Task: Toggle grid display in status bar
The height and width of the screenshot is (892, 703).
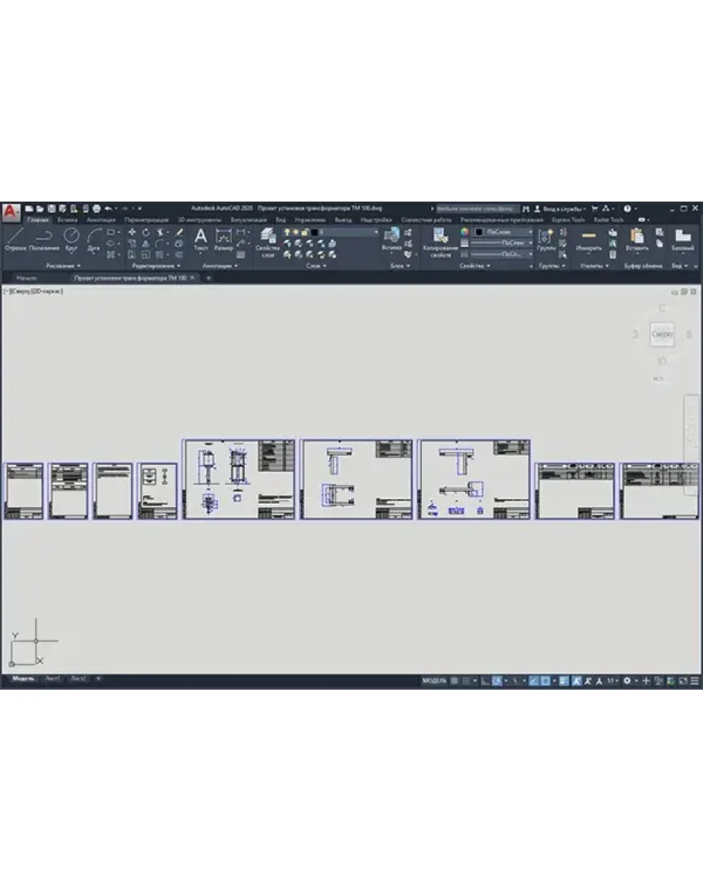Action: point(455,680)
